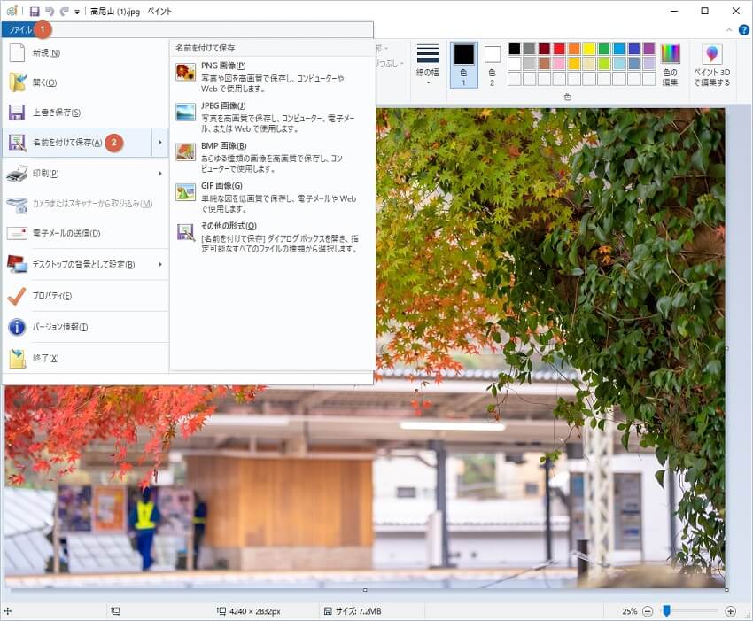Click the undo arrow in title bar
Viewport: 753px width, 621px height.
pos(49,11)
